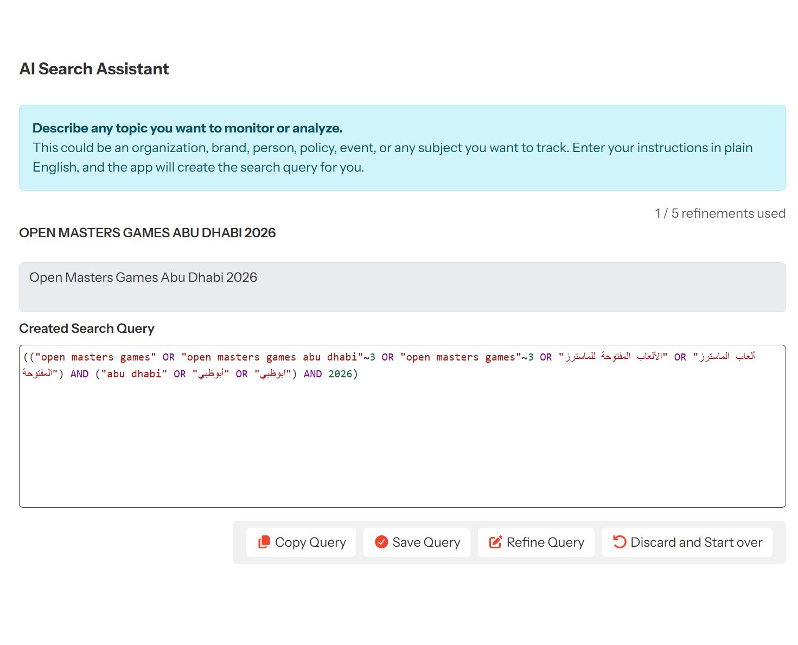Click the Copy Query button
This screenshot has width=798, height=645.
(301, 542)
